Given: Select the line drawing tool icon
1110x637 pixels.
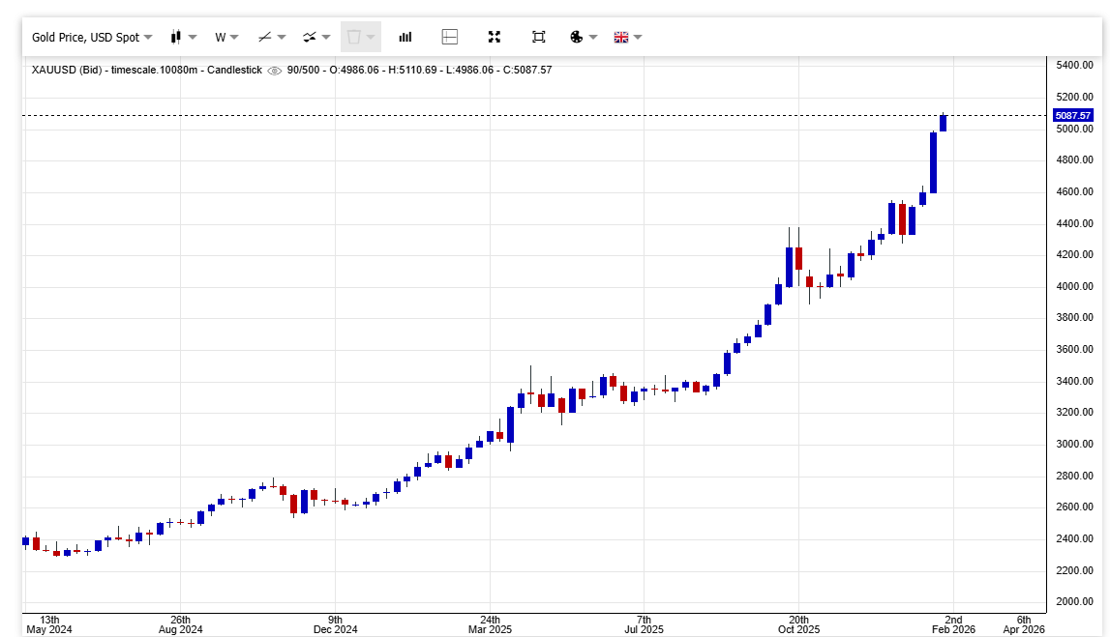Looking at the screenshot, I should point(265,37).
